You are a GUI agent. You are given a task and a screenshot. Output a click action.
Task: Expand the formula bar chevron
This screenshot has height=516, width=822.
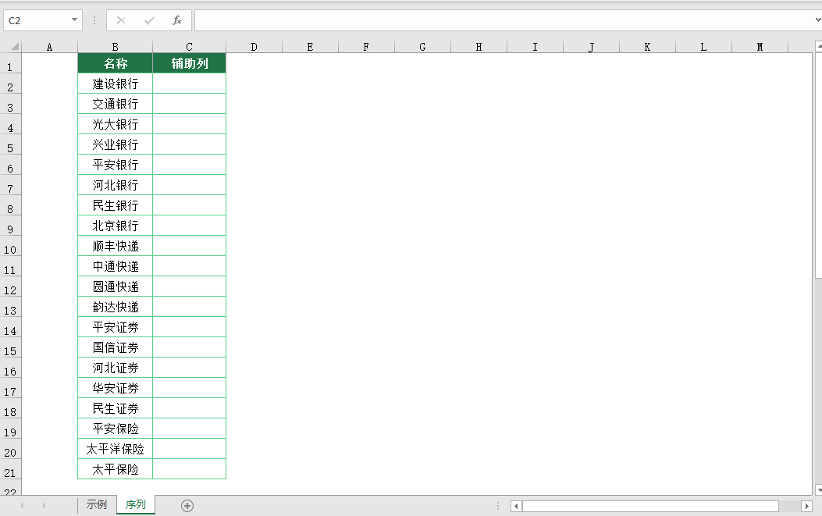click(818, 20)
